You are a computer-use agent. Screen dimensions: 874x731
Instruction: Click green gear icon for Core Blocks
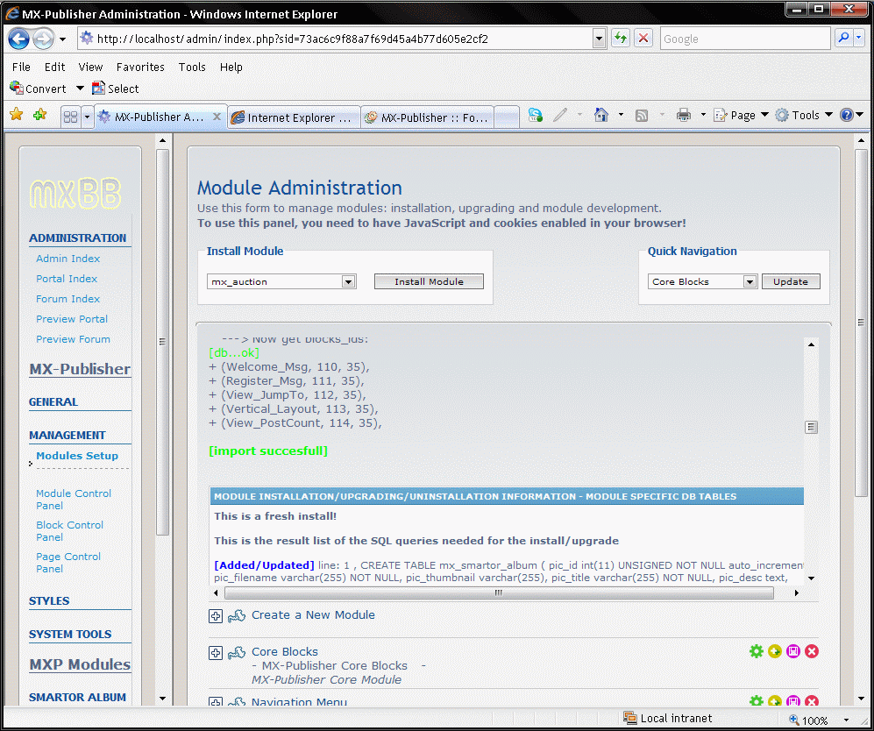point(756,651)
